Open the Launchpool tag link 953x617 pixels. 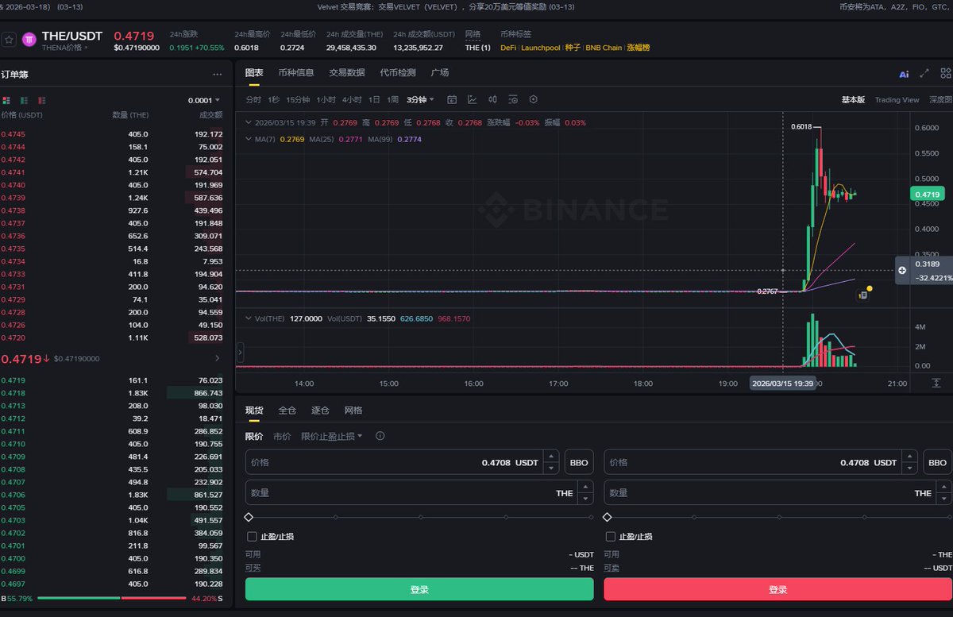(540, 48)
